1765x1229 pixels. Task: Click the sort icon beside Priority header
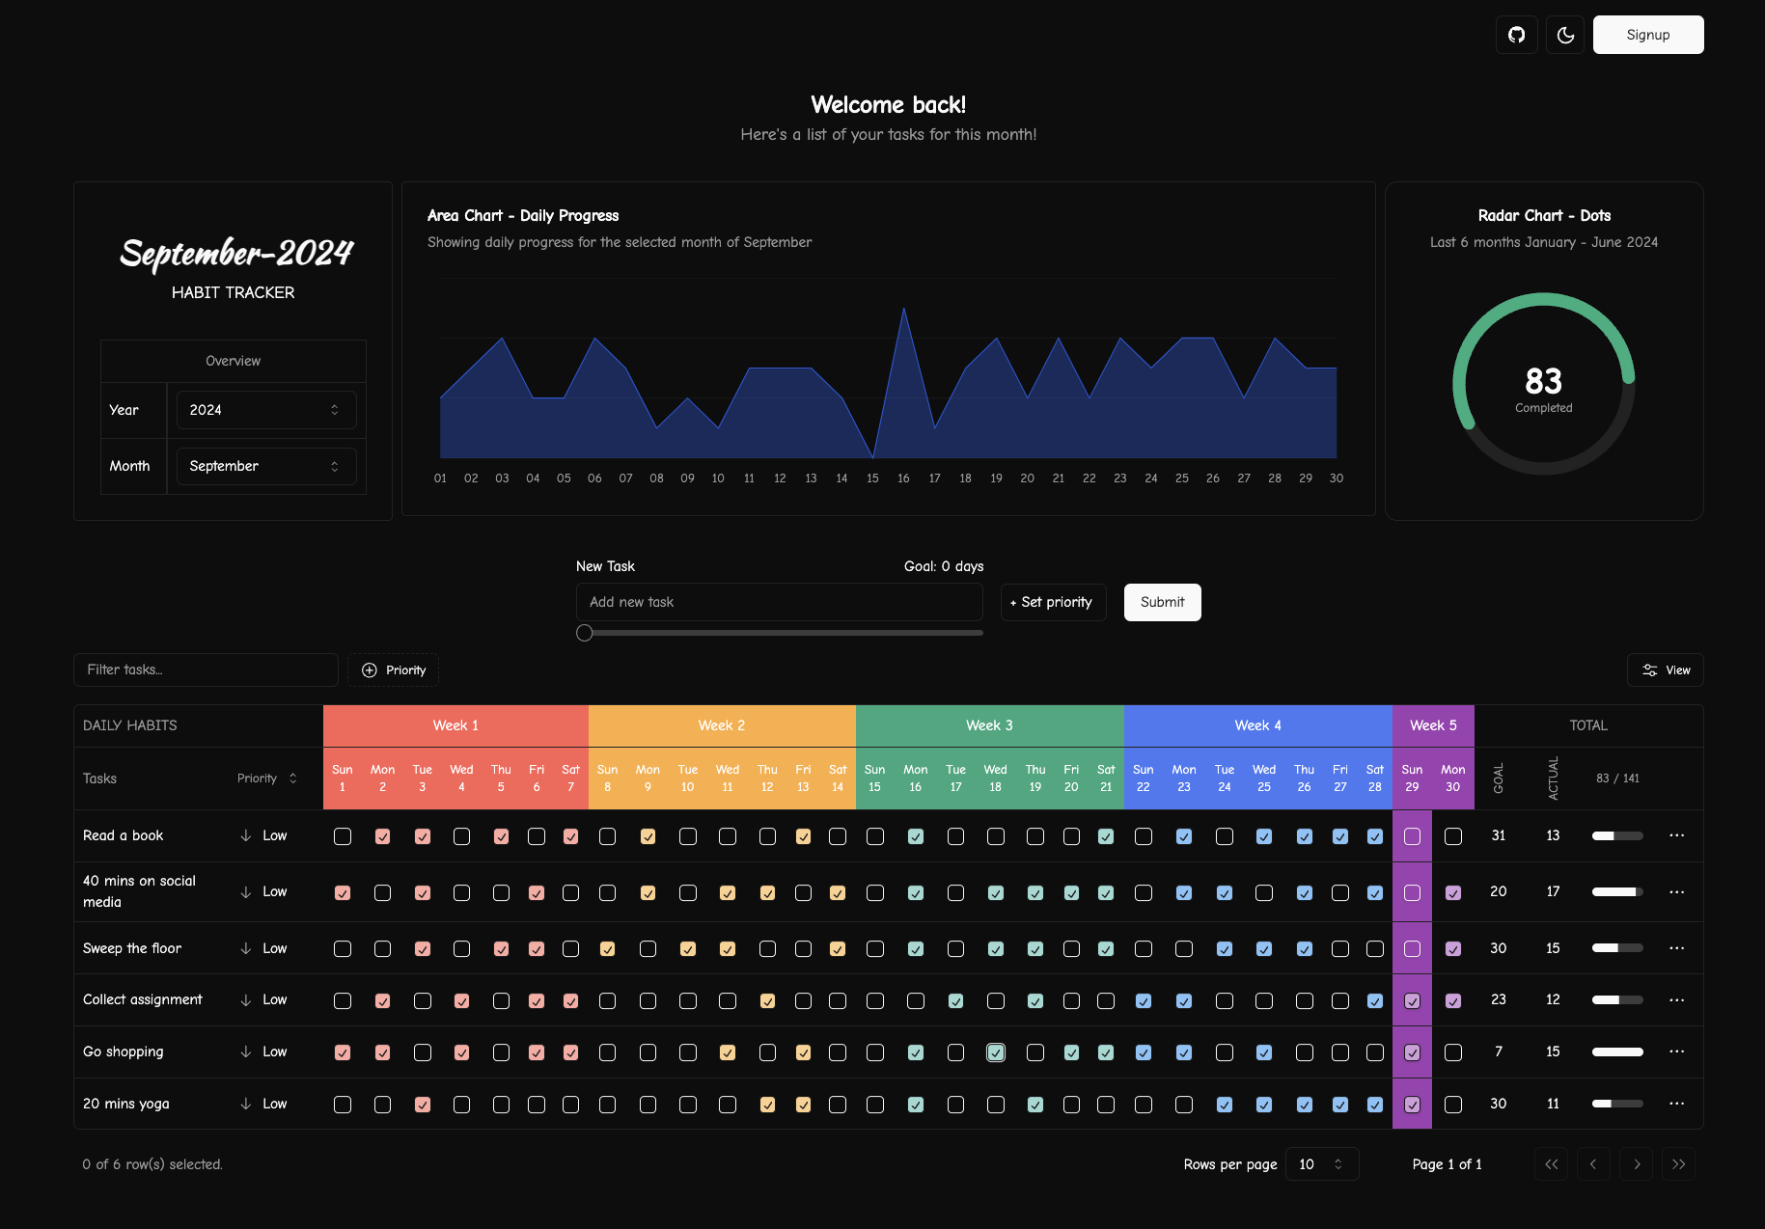pyautogui.click(x=292, y=778)
